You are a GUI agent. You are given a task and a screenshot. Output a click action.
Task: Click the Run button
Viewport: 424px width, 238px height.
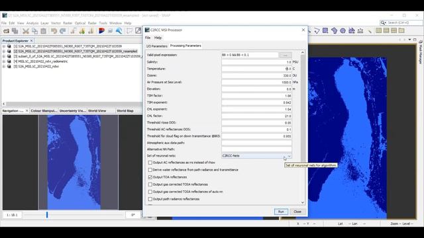tap(281, 212)
